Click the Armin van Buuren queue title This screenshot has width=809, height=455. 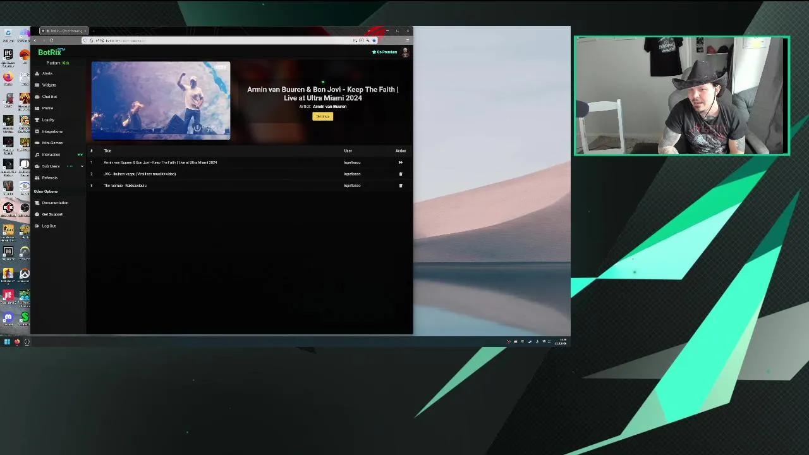[x=161, y=162]
